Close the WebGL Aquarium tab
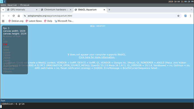Screen dimensions: 194x109 point(104,10)
